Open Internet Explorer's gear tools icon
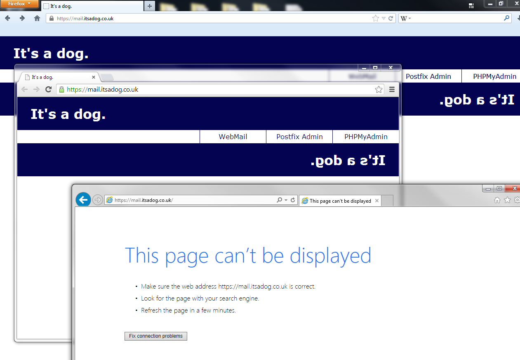 (x=517, y=200)
